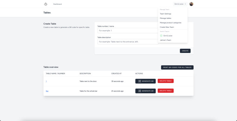This screenshot has height=121, width=237.
Task: Open the user profile avatar
Action: click(x=191, y=4)
